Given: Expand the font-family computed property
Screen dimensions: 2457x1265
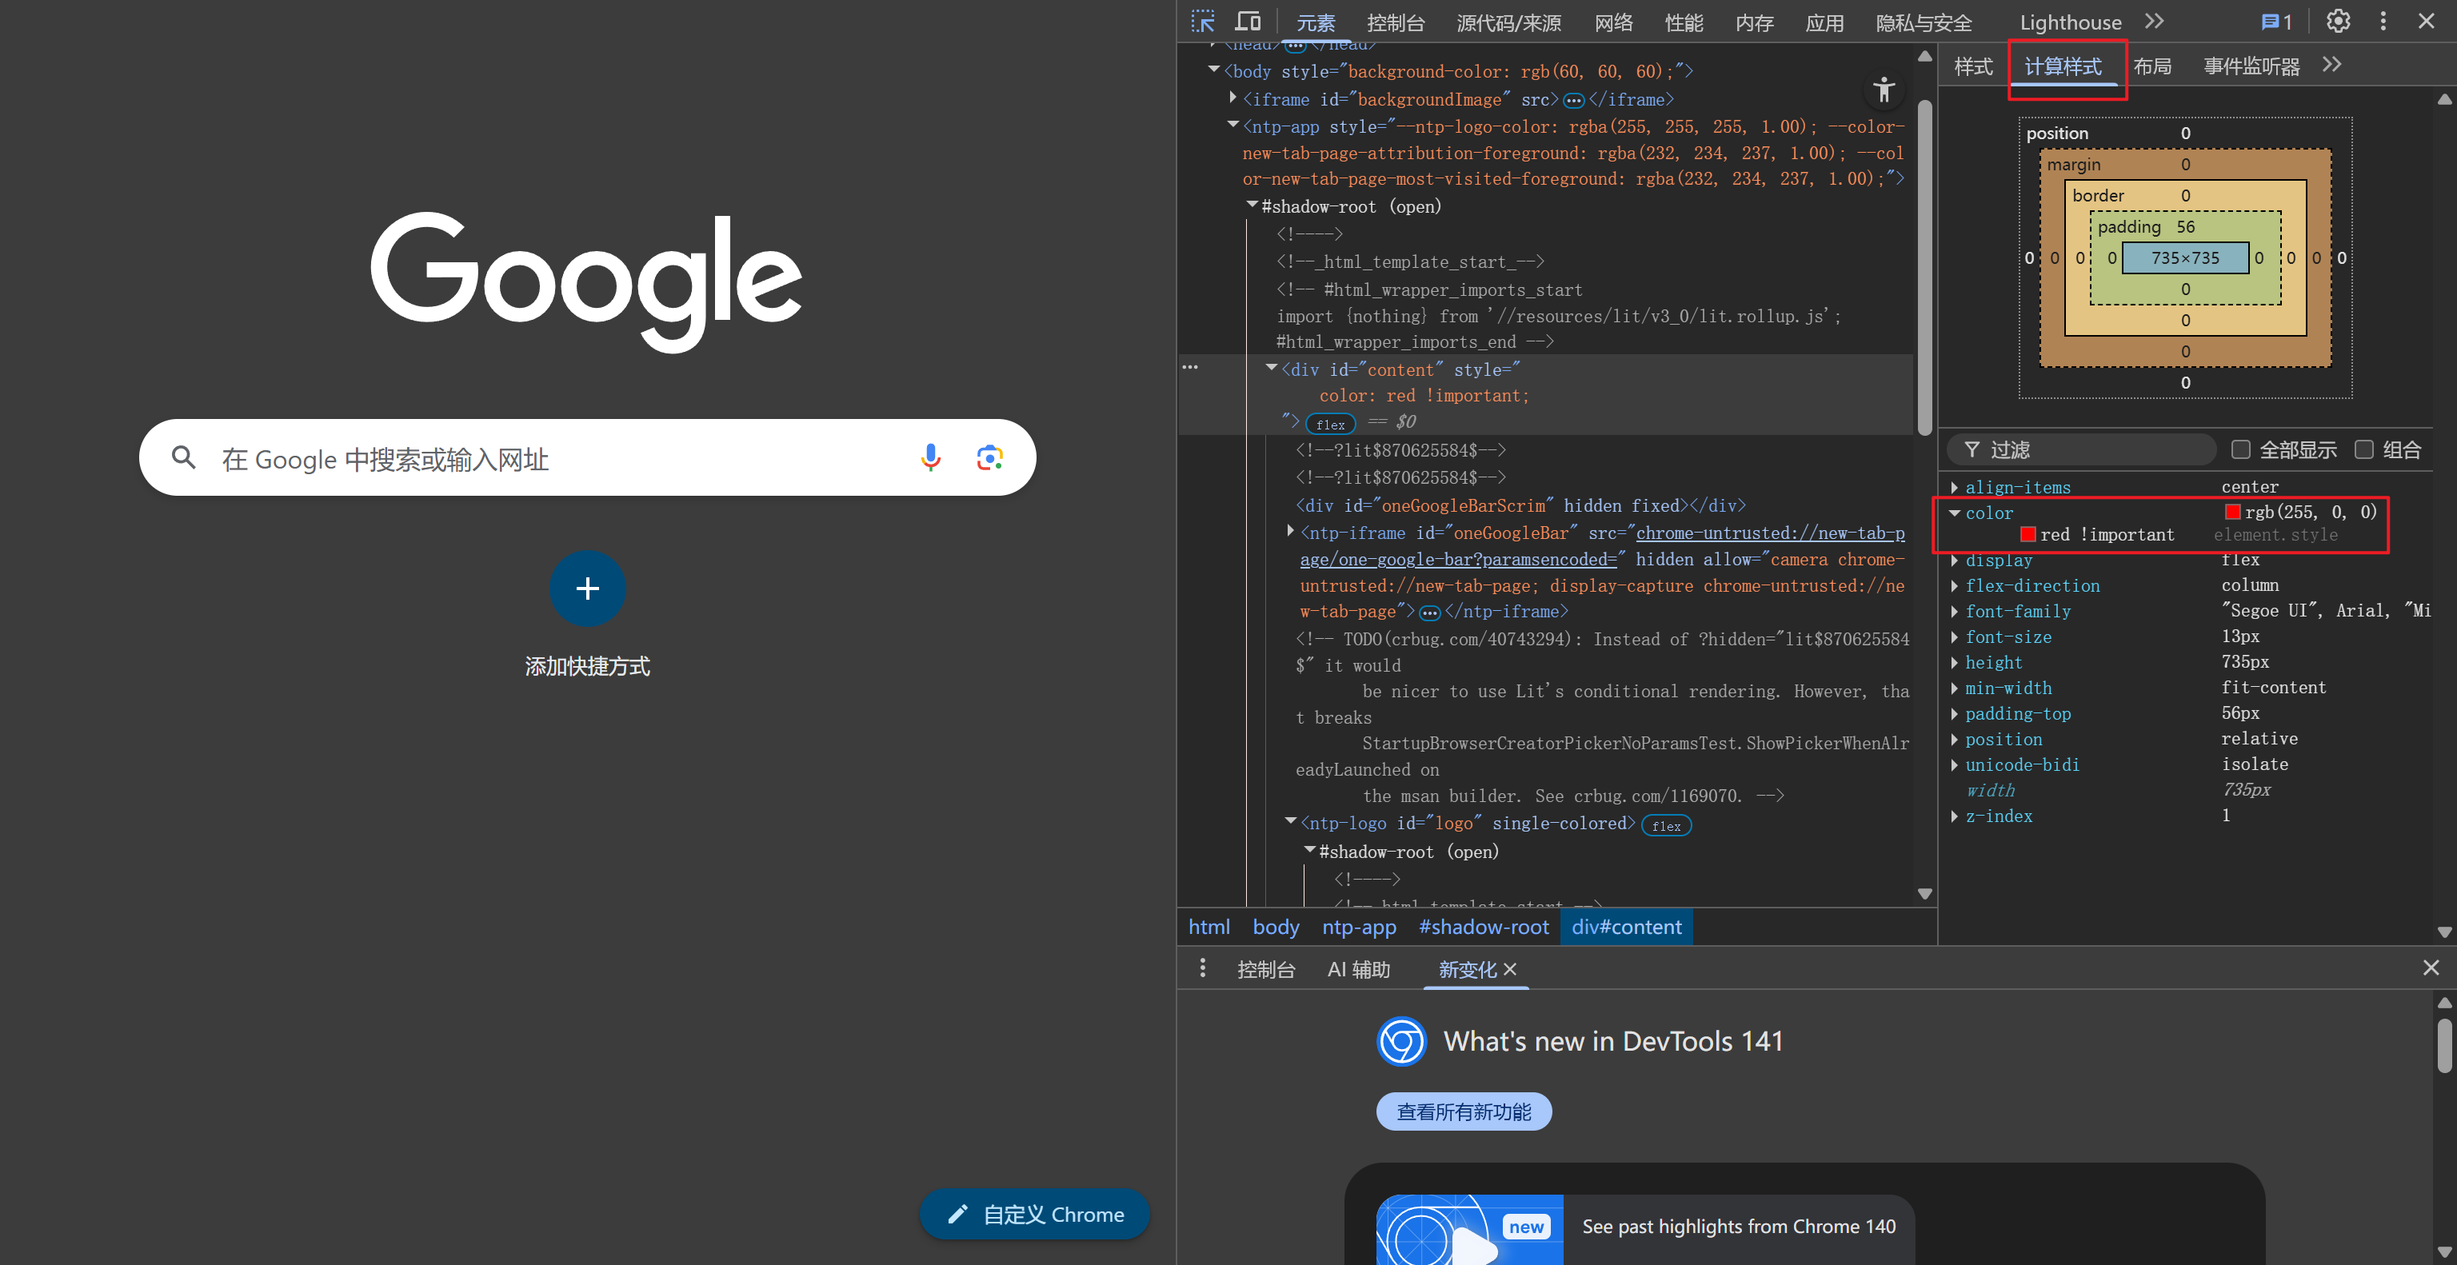Looking at the screenshot, I should point(1955,611).
